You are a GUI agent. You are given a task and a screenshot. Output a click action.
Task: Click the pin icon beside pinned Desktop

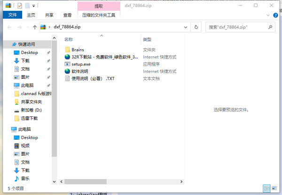click(x=48, y=53)
